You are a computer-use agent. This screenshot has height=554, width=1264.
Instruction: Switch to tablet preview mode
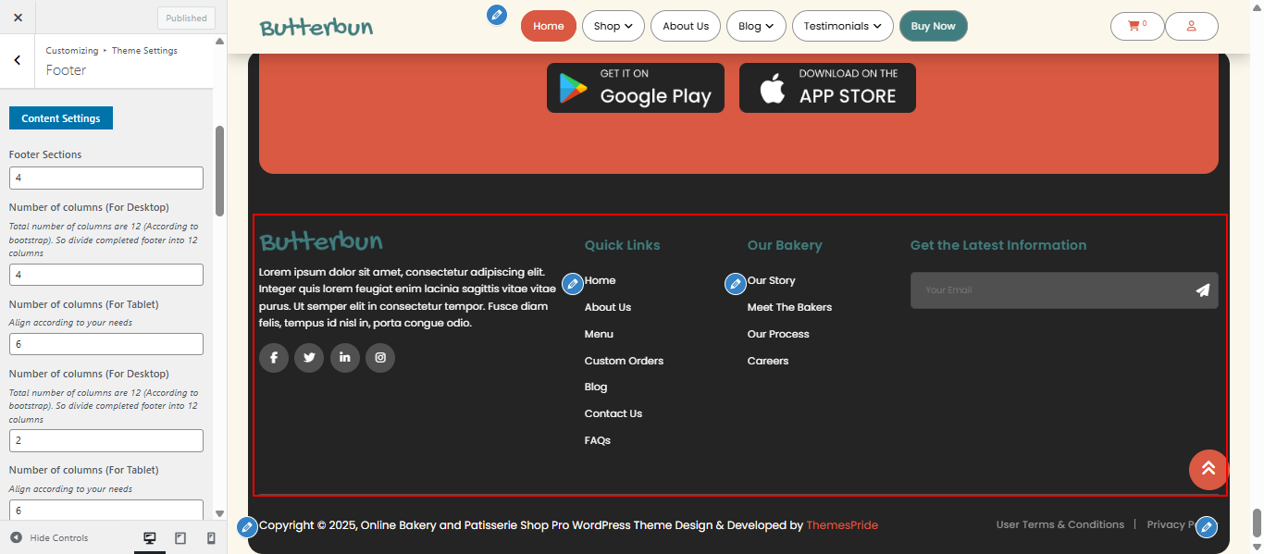tap(180, 537)
